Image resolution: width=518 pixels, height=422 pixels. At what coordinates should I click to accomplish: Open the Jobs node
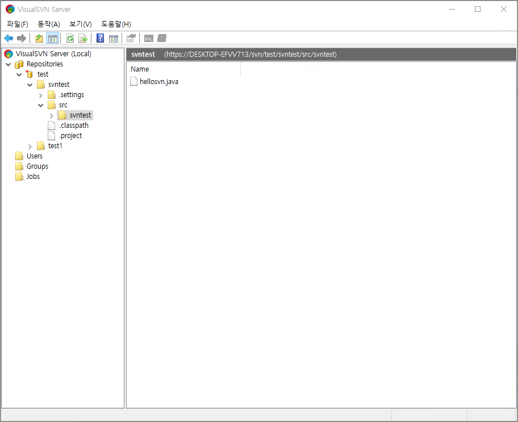(x=33, y=177)
